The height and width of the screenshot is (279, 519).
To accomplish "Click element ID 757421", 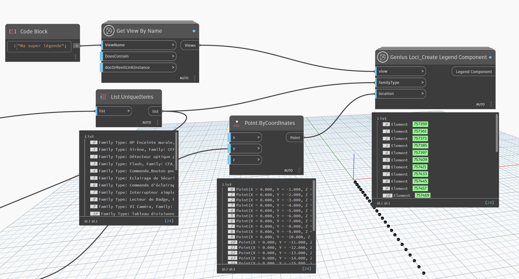I will [x=420, y=167].
